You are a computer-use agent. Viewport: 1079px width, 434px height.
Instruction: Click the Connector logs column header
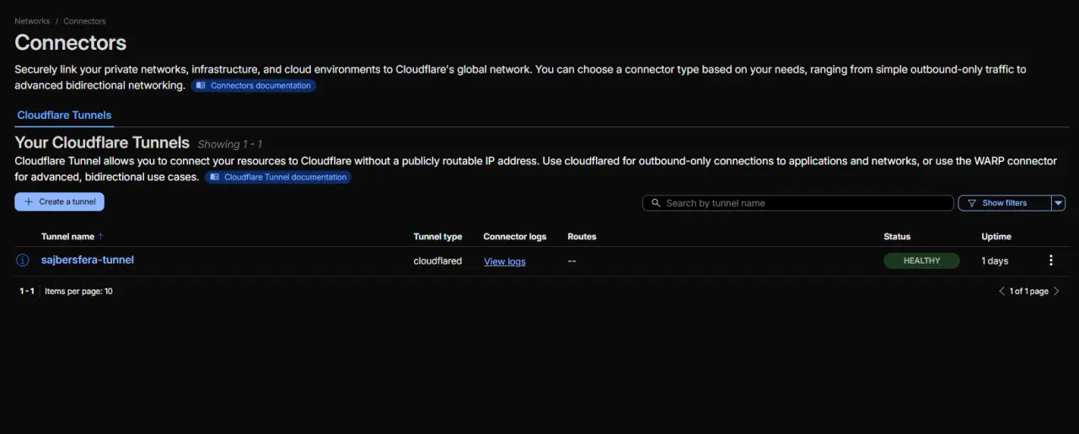point(514,237)
